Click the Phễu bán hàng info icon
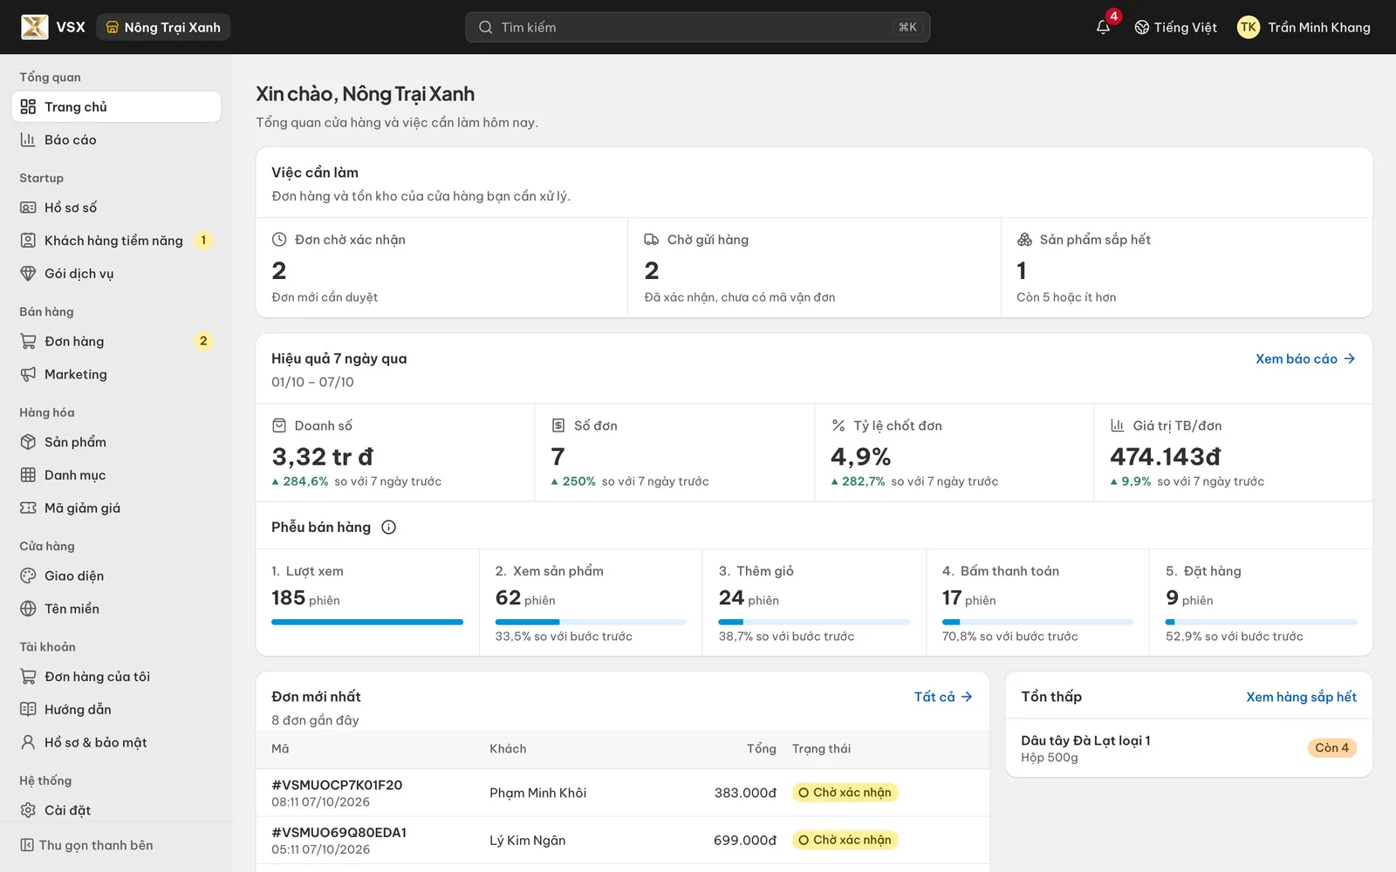 click(x=389, y=527)
